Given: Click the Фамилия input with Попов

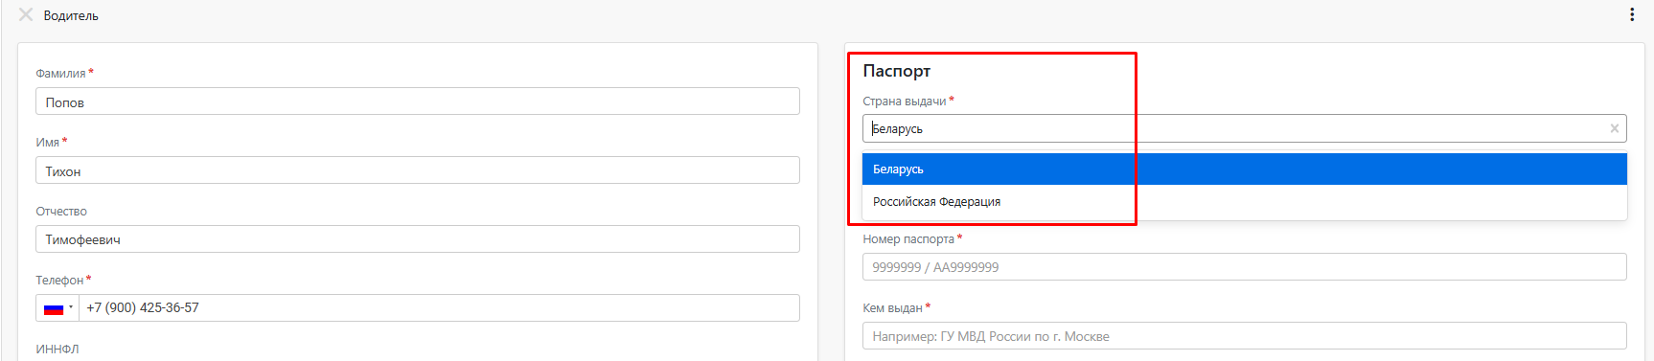Looking at the screenshot, I should (418, 102).
